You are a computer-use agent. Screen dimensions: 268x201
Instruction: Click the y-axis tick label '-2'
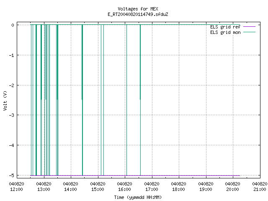11,85
